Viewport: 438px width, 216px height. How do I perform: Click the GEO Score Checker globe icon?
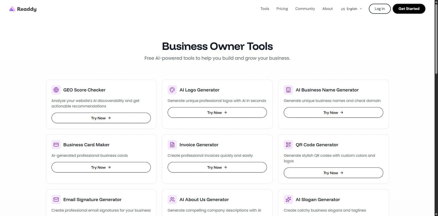point(56,90)
